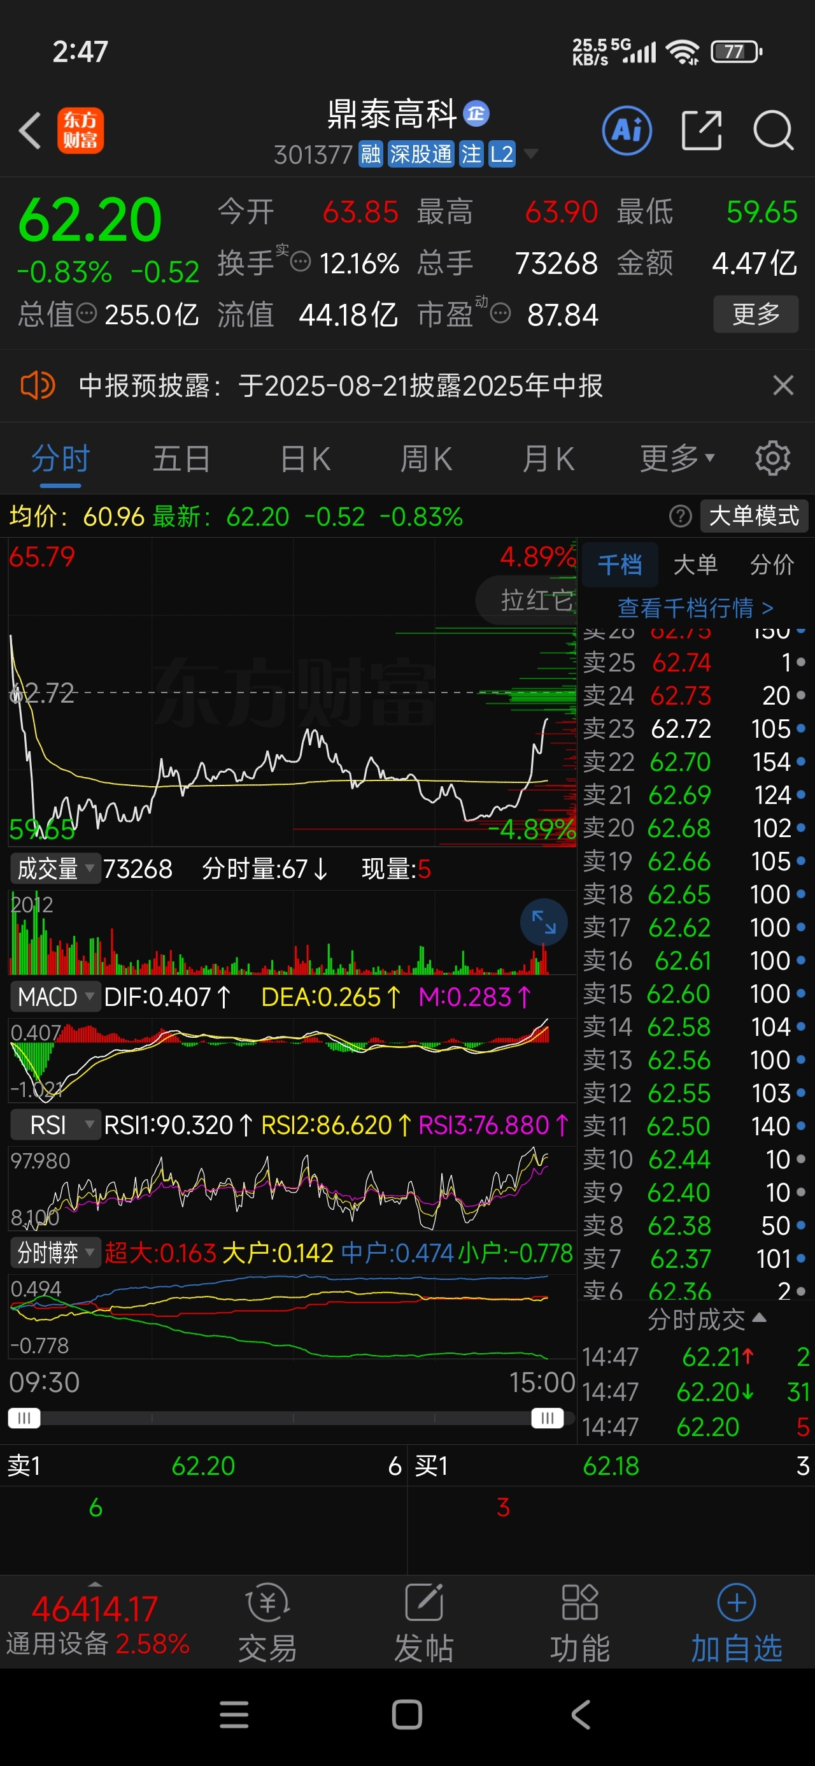Open Android recent apps menu button

pyautogui.click(x=234, y=1714)
